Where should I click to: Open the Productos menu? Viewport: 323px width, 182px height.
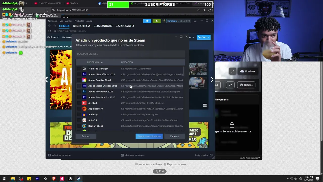[79, 21]
